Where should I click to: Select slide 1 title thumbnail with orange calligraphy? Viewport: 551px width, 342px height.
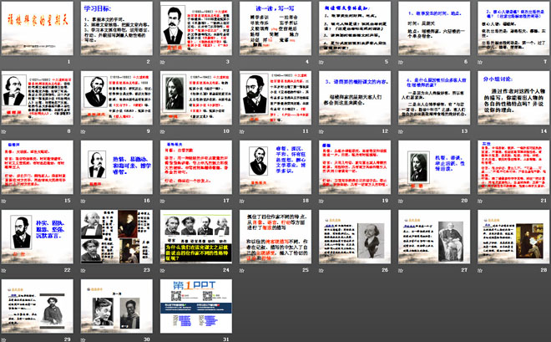click(38, 28)
